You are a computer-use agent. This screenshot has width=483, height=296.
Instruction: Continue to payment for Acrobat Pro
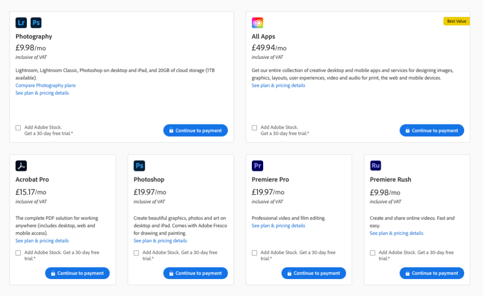77,273
